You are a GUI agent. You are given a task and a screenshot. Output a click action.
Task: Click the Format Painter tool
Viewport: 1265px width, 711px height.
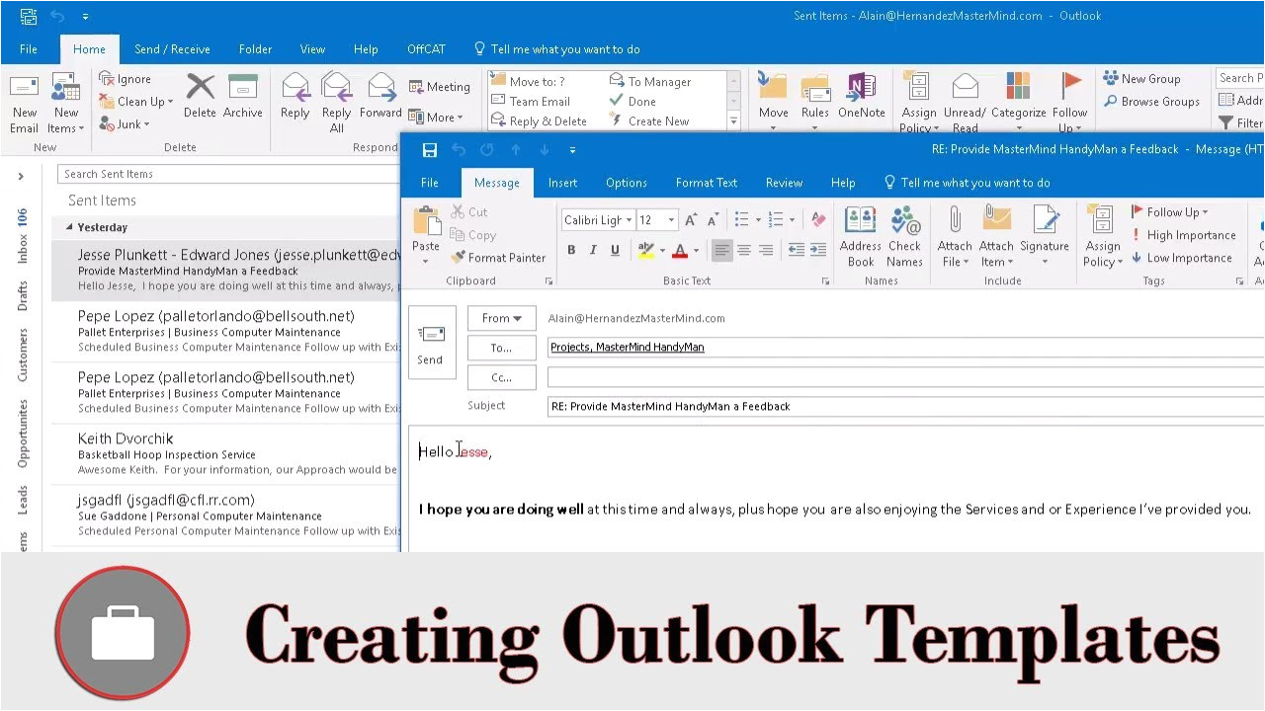click(498, 258)
